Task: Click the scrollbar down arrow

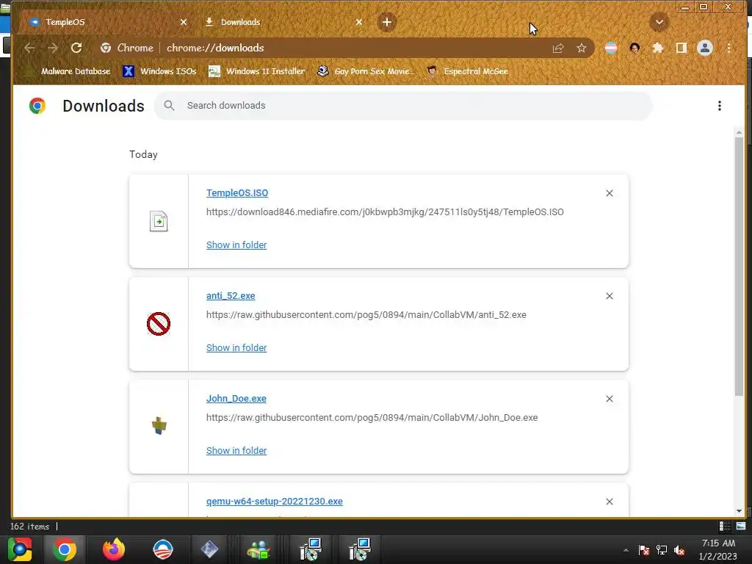Action: click(739, 511)
